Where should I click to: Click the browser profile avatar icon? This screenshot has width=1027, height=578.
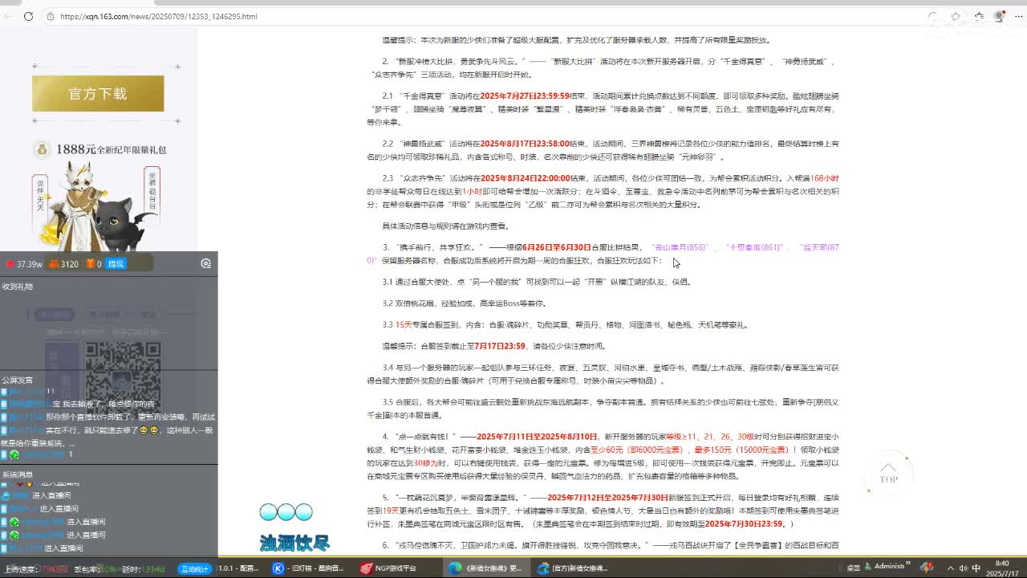(x=999, y=16)
